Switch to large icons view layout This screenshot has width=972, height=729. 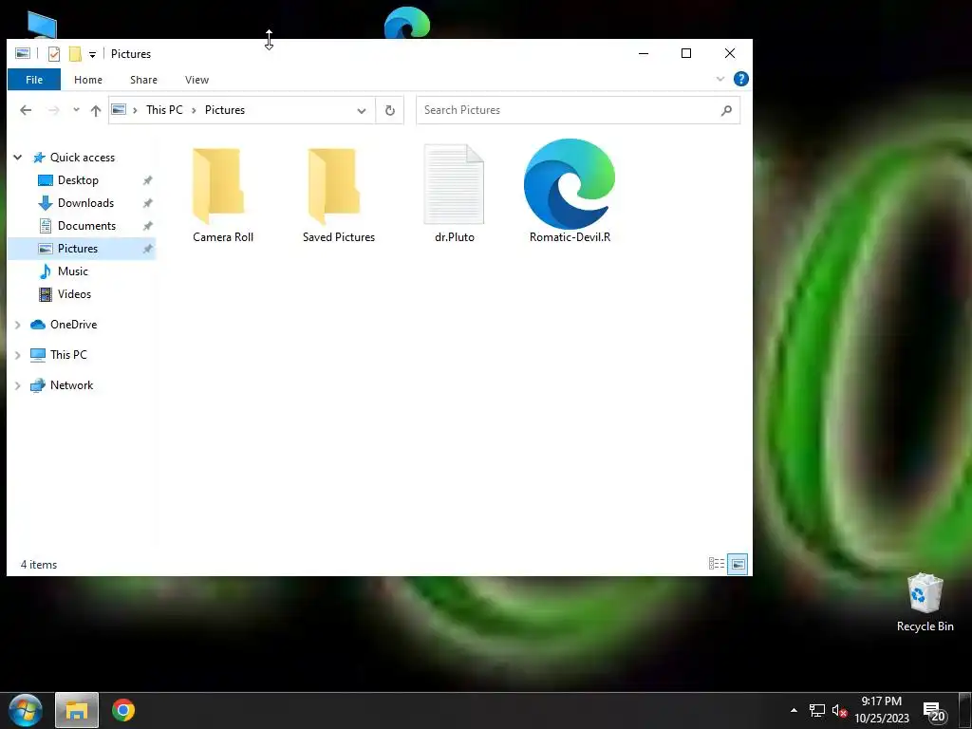pyautogui.click(x=738, y=564)
